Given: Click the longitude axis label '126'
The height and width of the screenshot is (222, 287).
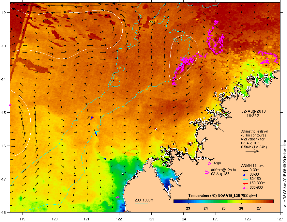Looking at the screenshot, I should pyautogui.click(x=248, y=219).
